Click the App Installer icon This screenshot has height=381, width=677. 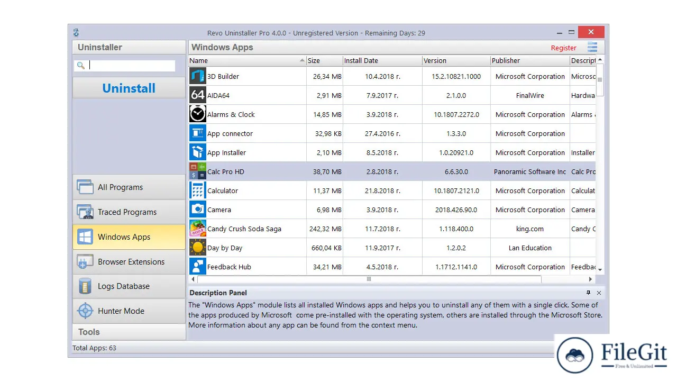[x=198, y=152]
